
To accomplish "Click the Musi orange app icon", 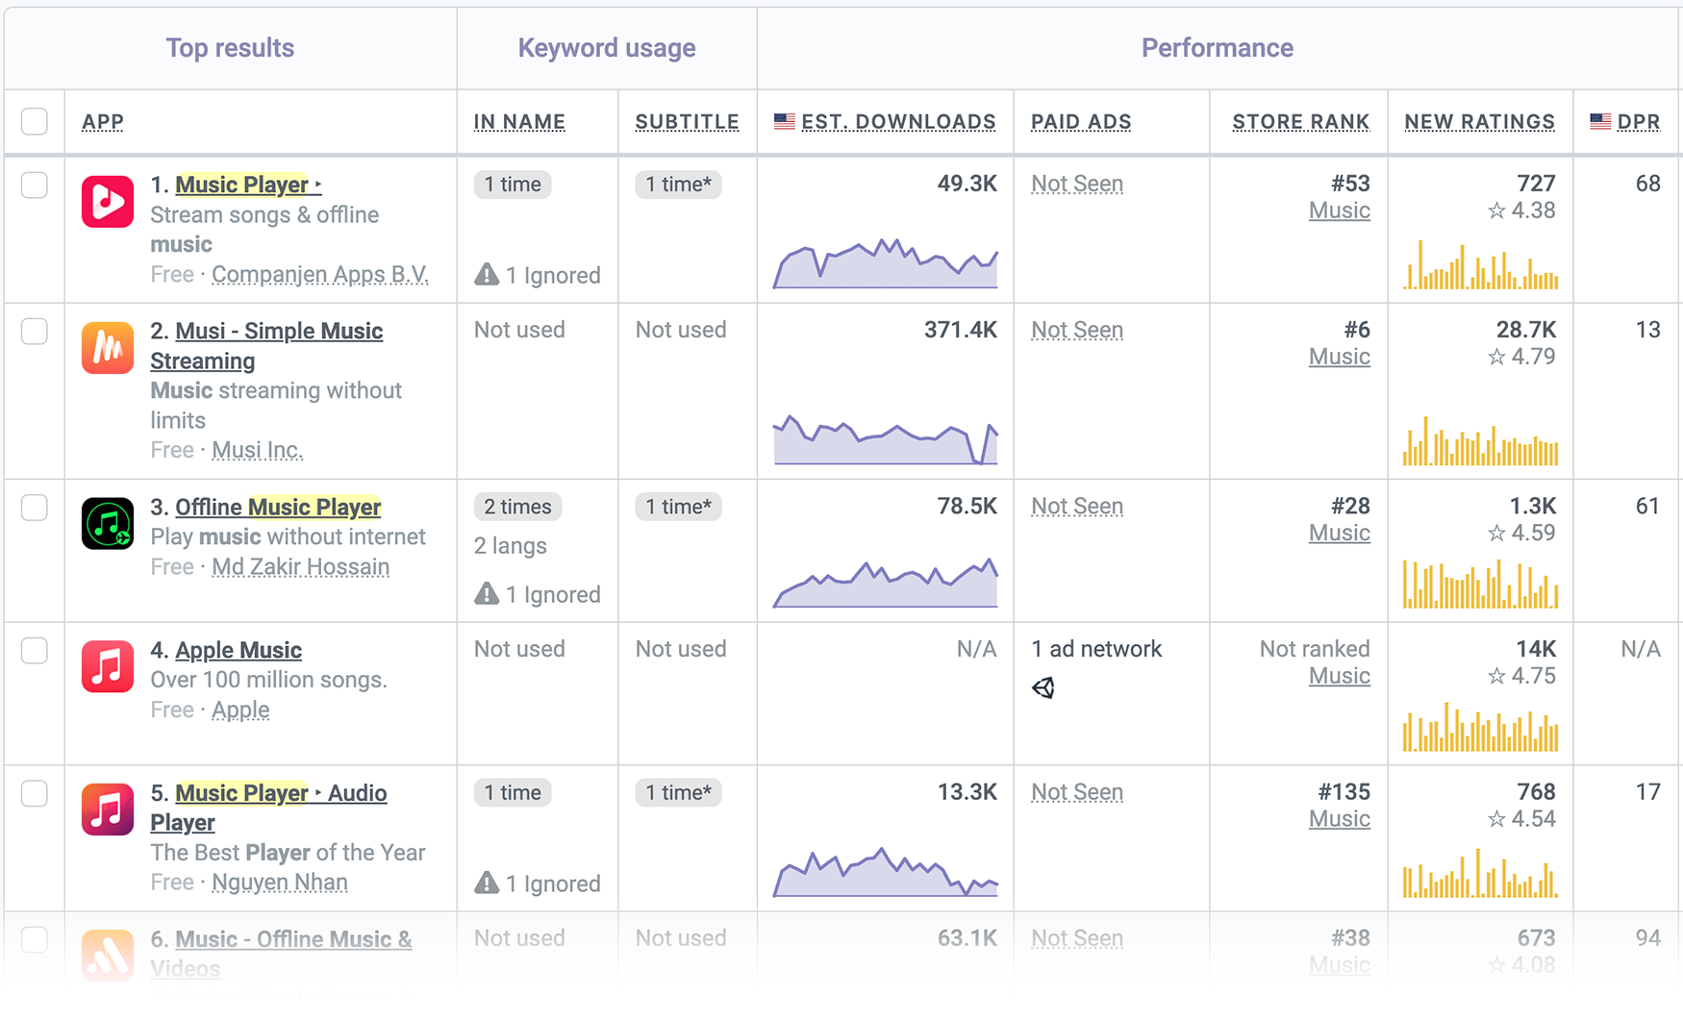I will tap(108, 347).
